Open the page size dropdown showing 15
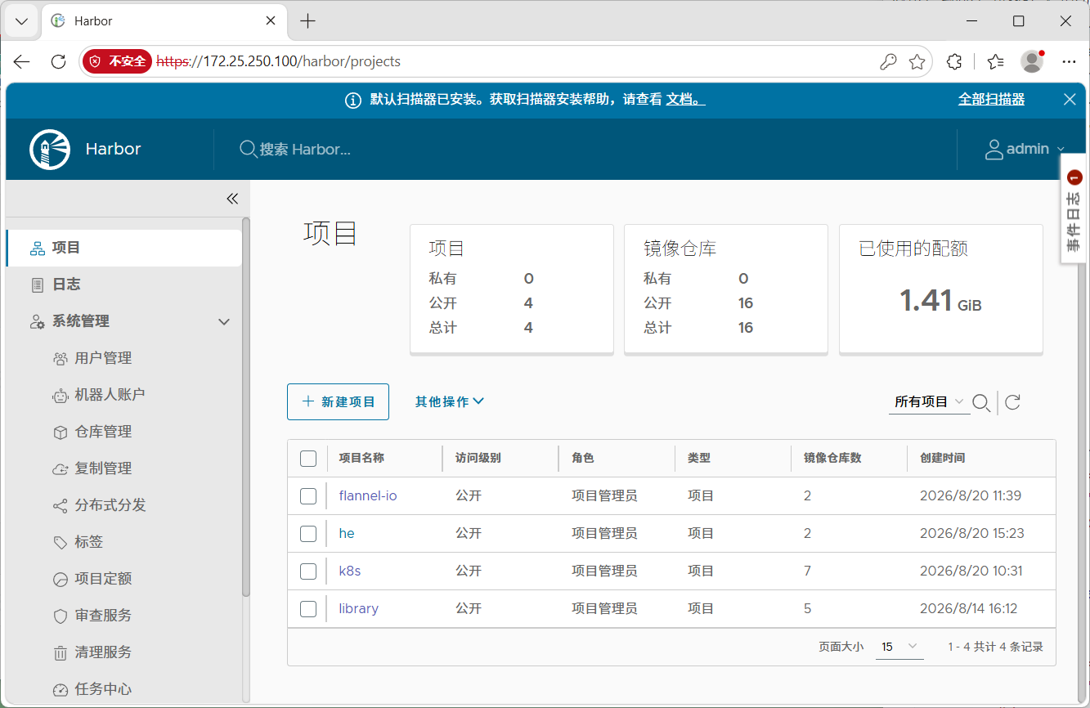 pyautogui.click(x=899, y=647)
